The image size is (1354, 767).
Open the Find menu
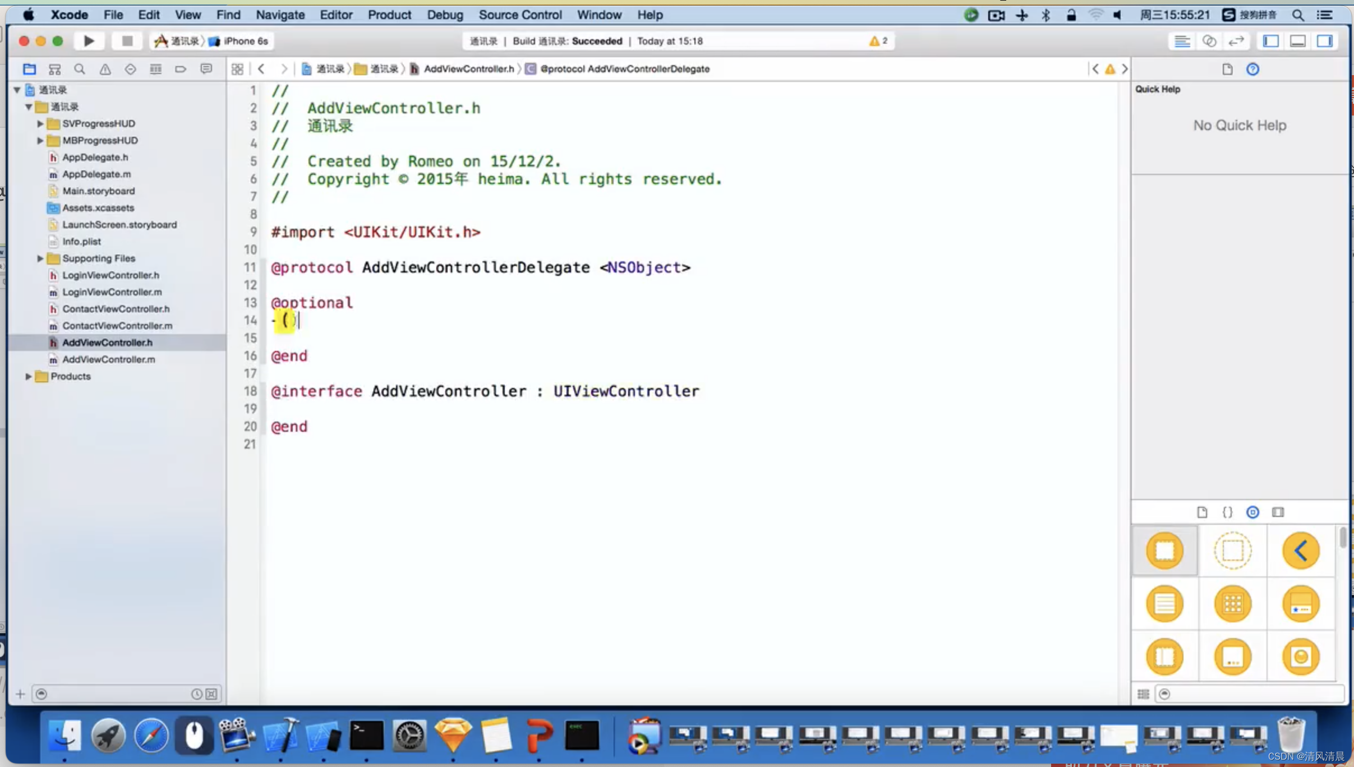[228, 15]
